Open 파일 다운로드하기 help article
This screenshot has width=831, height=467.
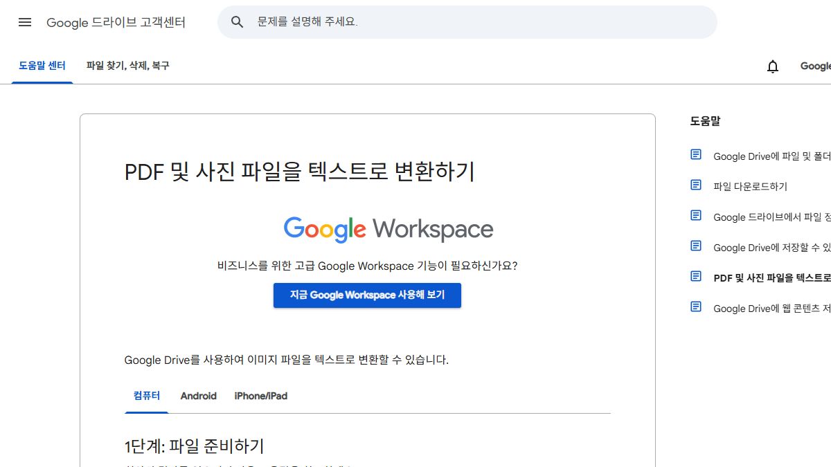[x=750, y=186]
